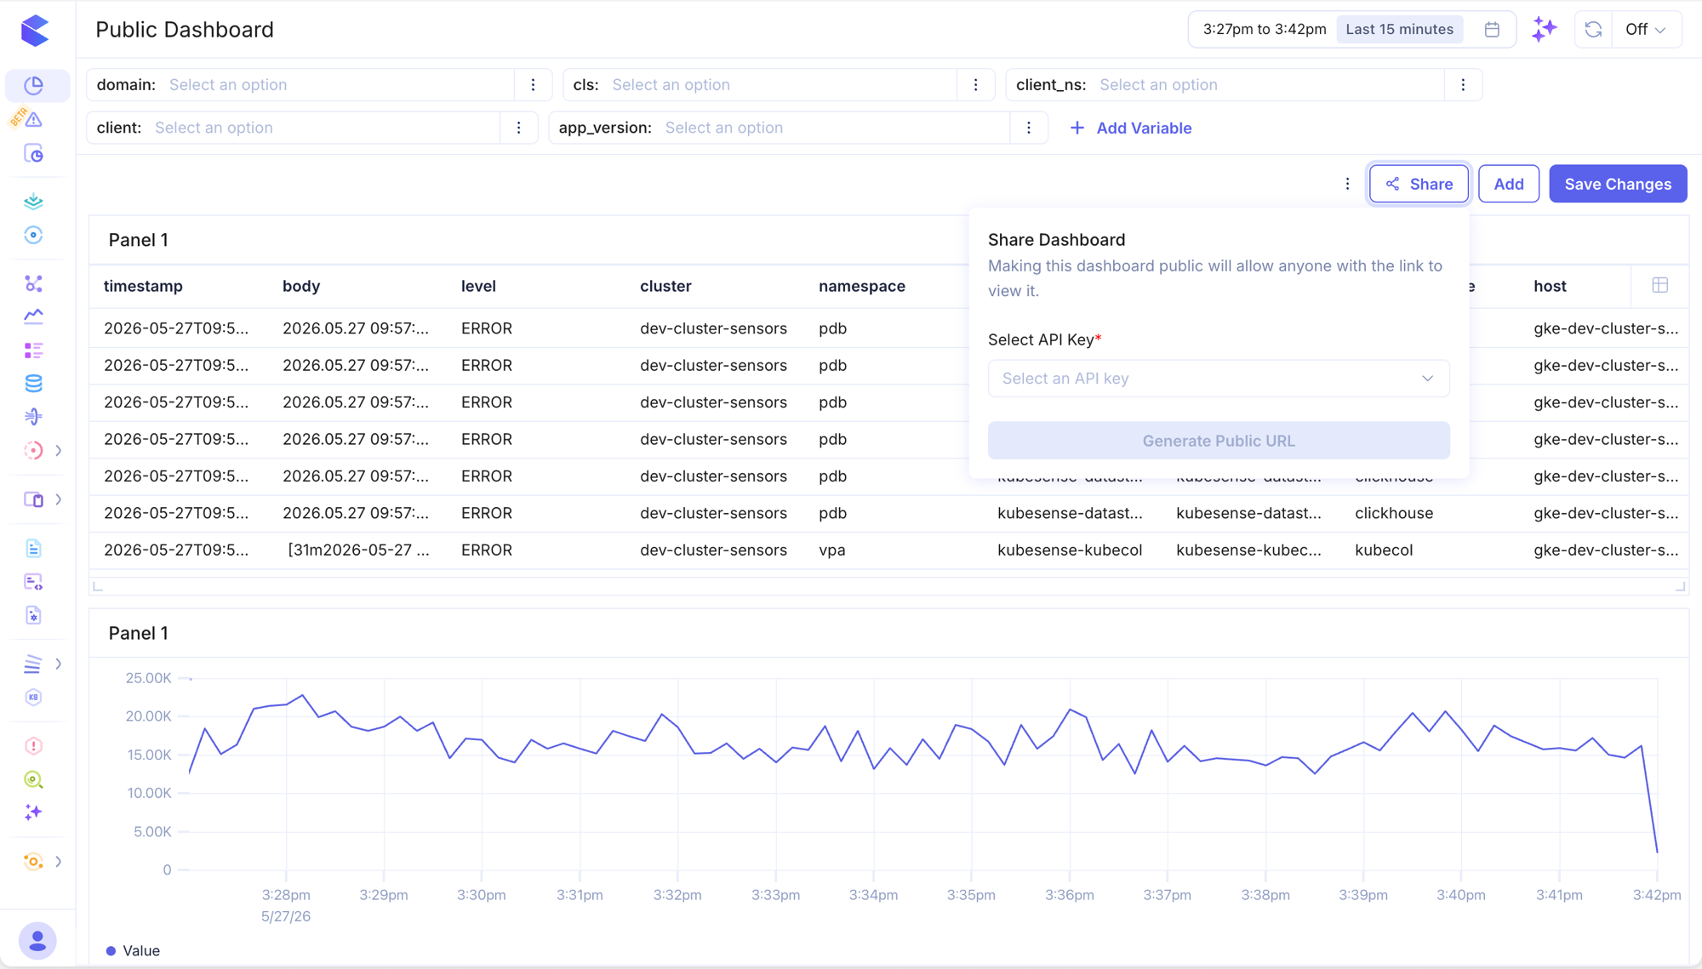
Task: Open the domain variable options menu
Action: [x=534, y=85]
